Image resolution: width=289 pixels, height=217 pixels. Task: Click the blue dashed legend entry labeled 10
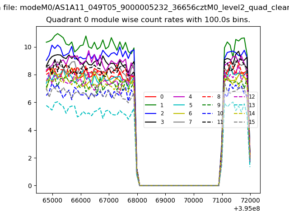[x=208, y=113]
